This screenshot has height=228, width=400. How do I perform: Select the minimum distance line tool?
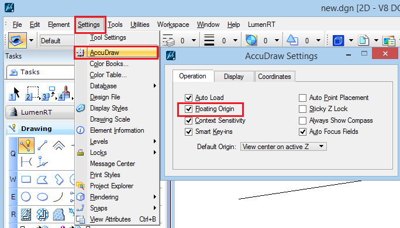(x=42, y=162)
